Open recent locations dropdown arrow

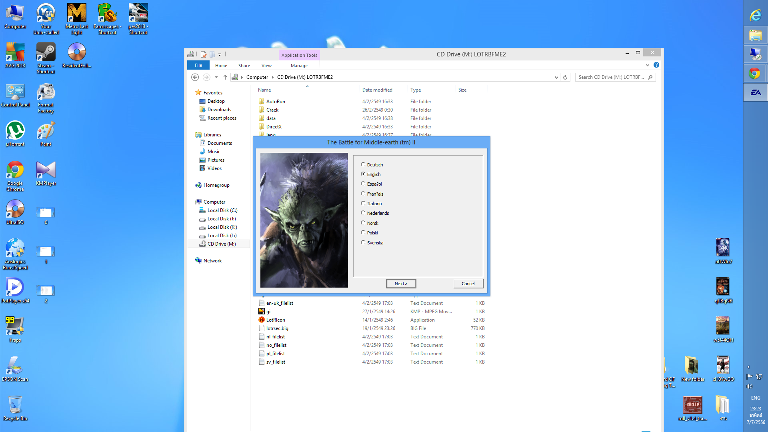[216, 77]
